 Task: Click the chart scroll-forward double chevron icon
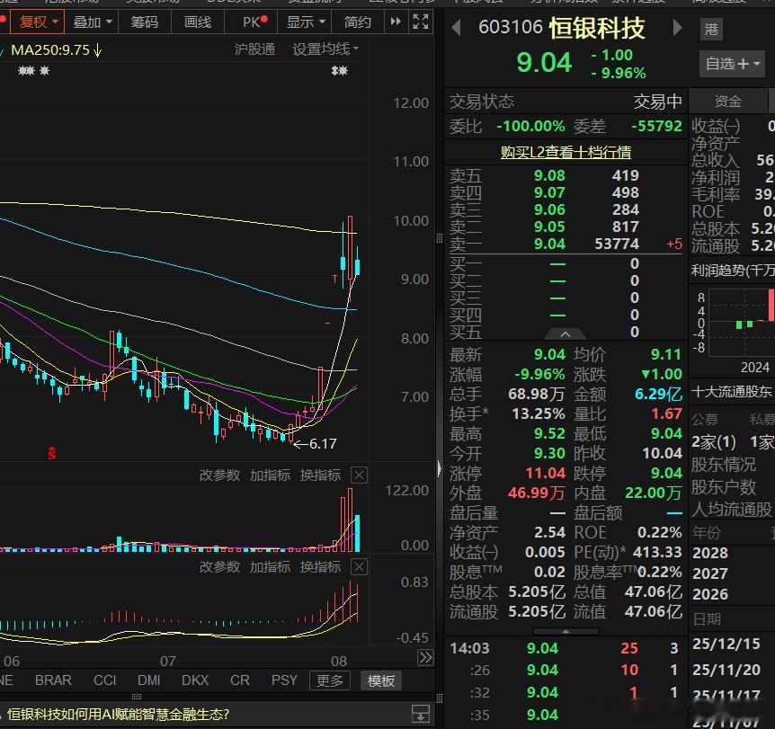coord(425,657)
